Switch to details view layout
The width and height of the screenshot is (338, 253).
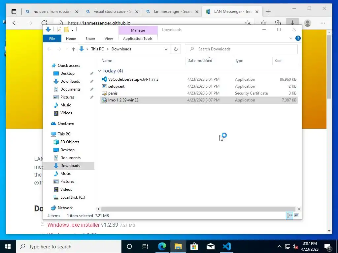[289, 215]
